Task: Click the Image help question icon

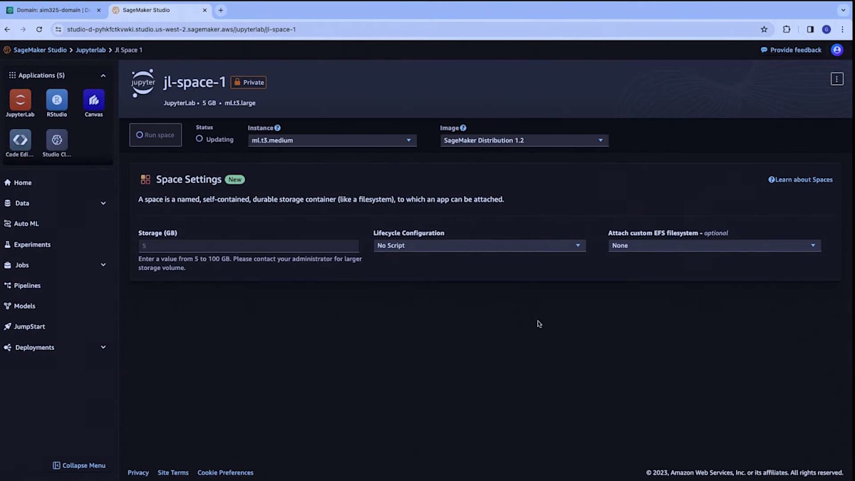Action: (463, 128)
